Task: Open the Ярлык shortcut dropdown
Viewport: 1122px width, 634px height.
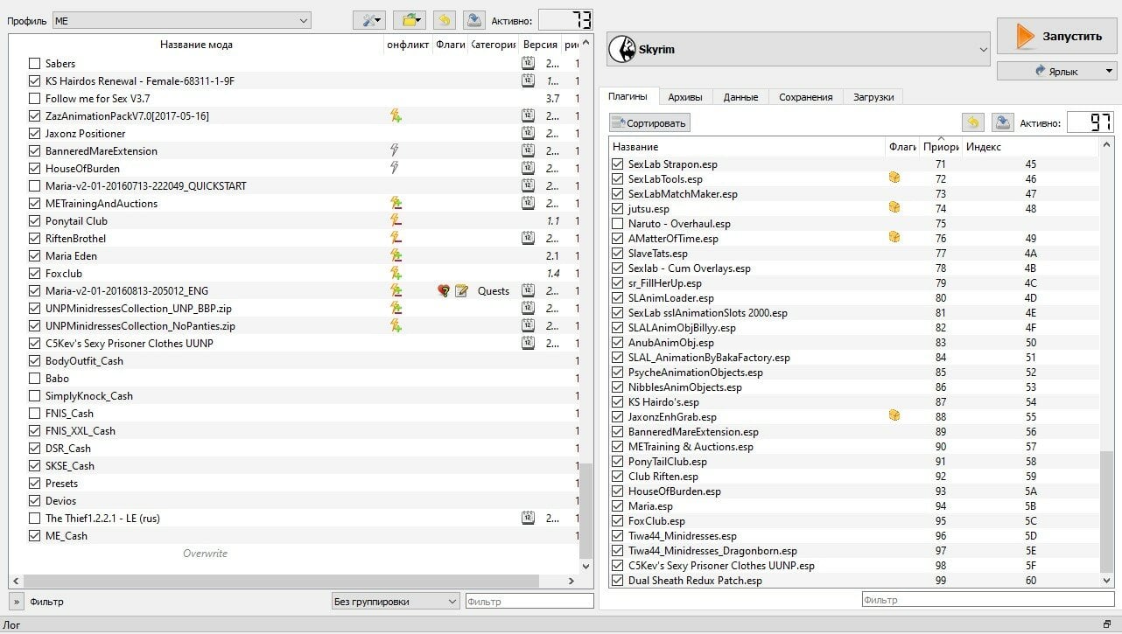Action: click(1056, 71)
